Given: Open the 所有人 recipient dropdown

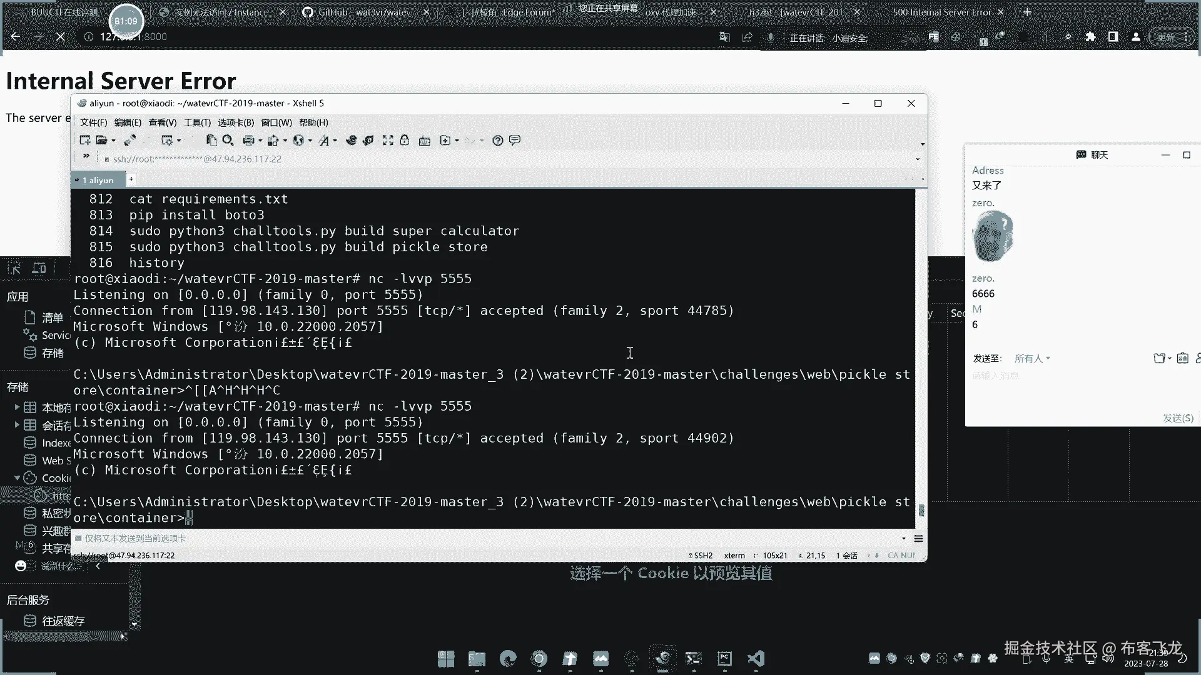Looking at the screenshot, I should [1032, 358].
